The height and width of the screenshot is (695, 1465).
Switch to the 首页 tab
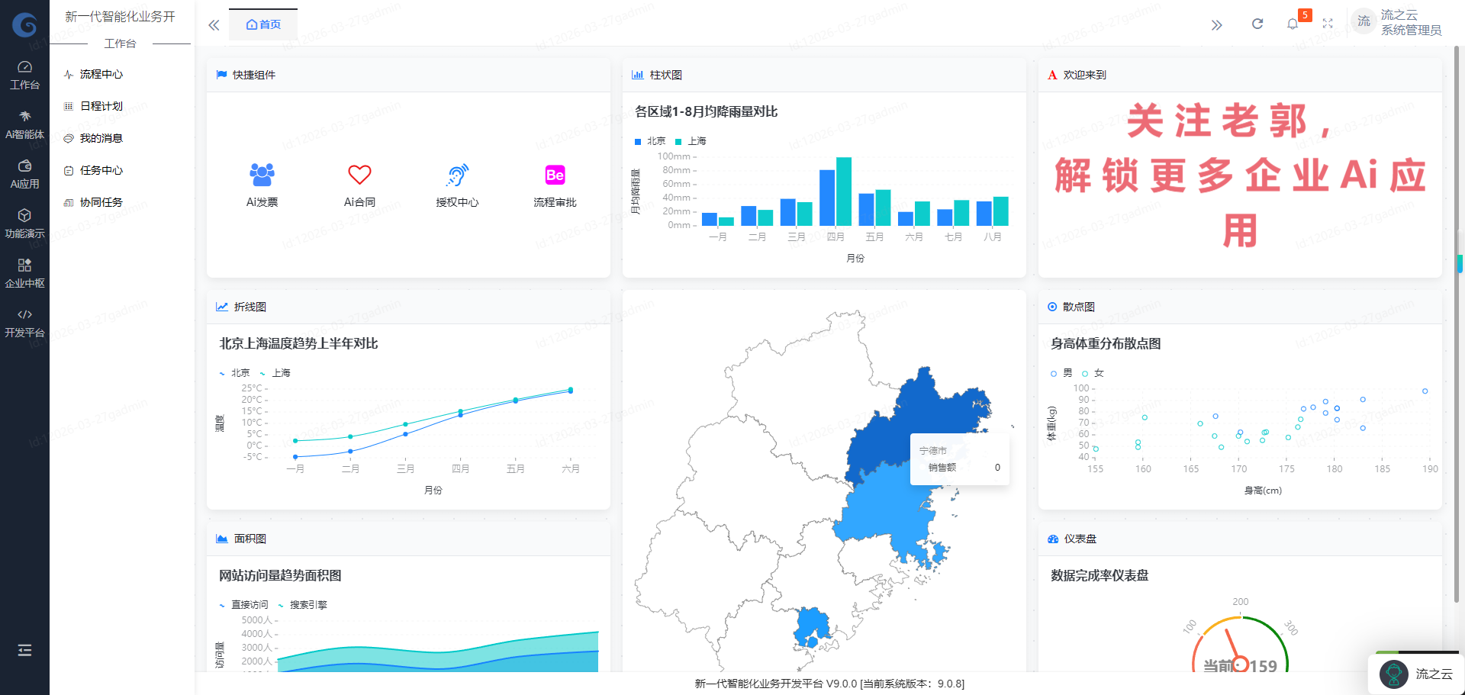pos(263,24)
